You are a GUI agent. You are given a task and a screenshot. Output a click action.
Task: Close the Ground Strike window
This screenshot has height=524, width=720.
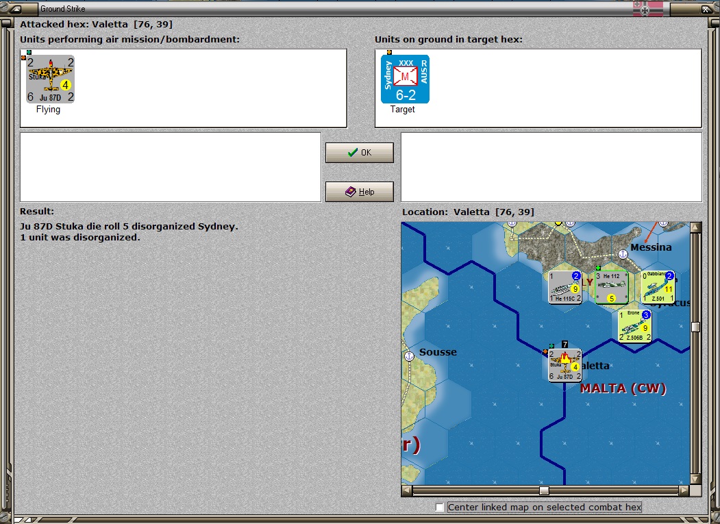point(706,9)
